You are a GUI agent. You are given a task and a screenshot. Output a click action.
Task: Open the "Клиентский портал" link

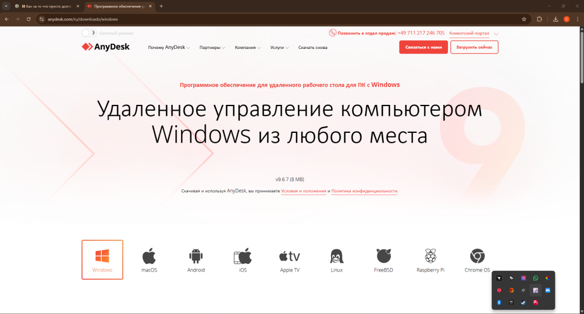[469, 33]
